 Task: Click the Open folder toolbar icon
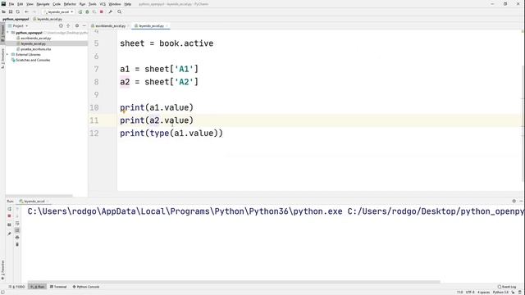3,11
